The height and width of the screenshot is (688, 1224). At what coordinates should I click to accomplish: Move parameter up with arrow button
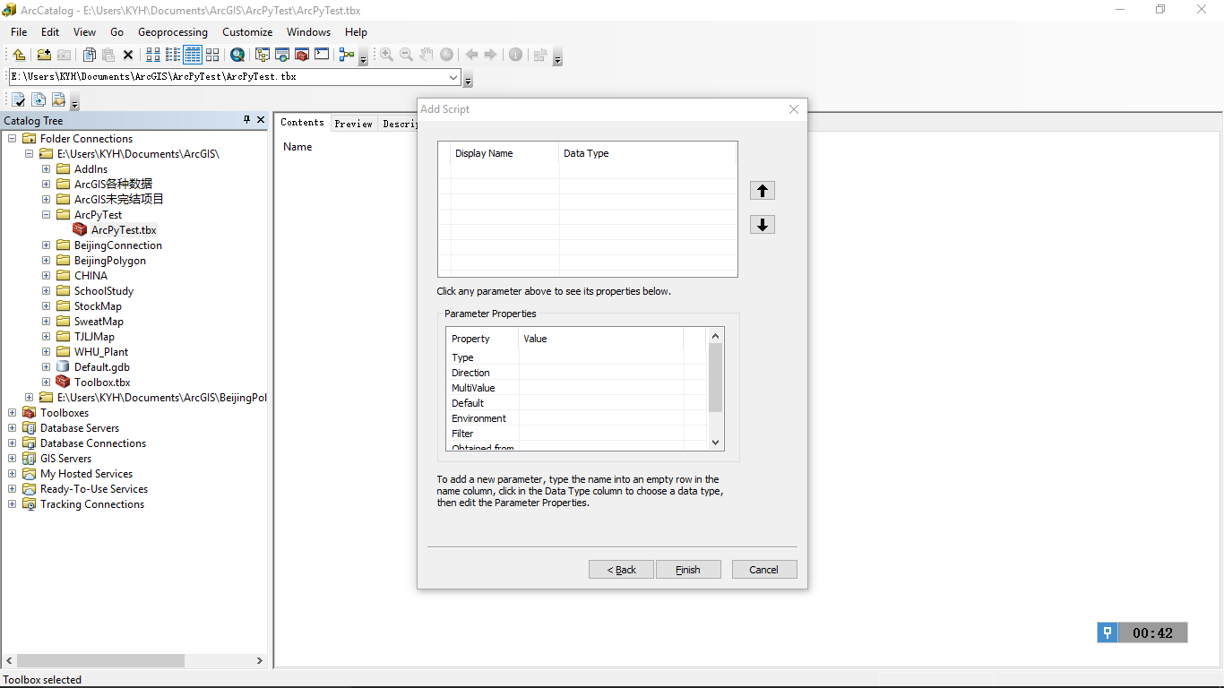(x=763, y=191)
